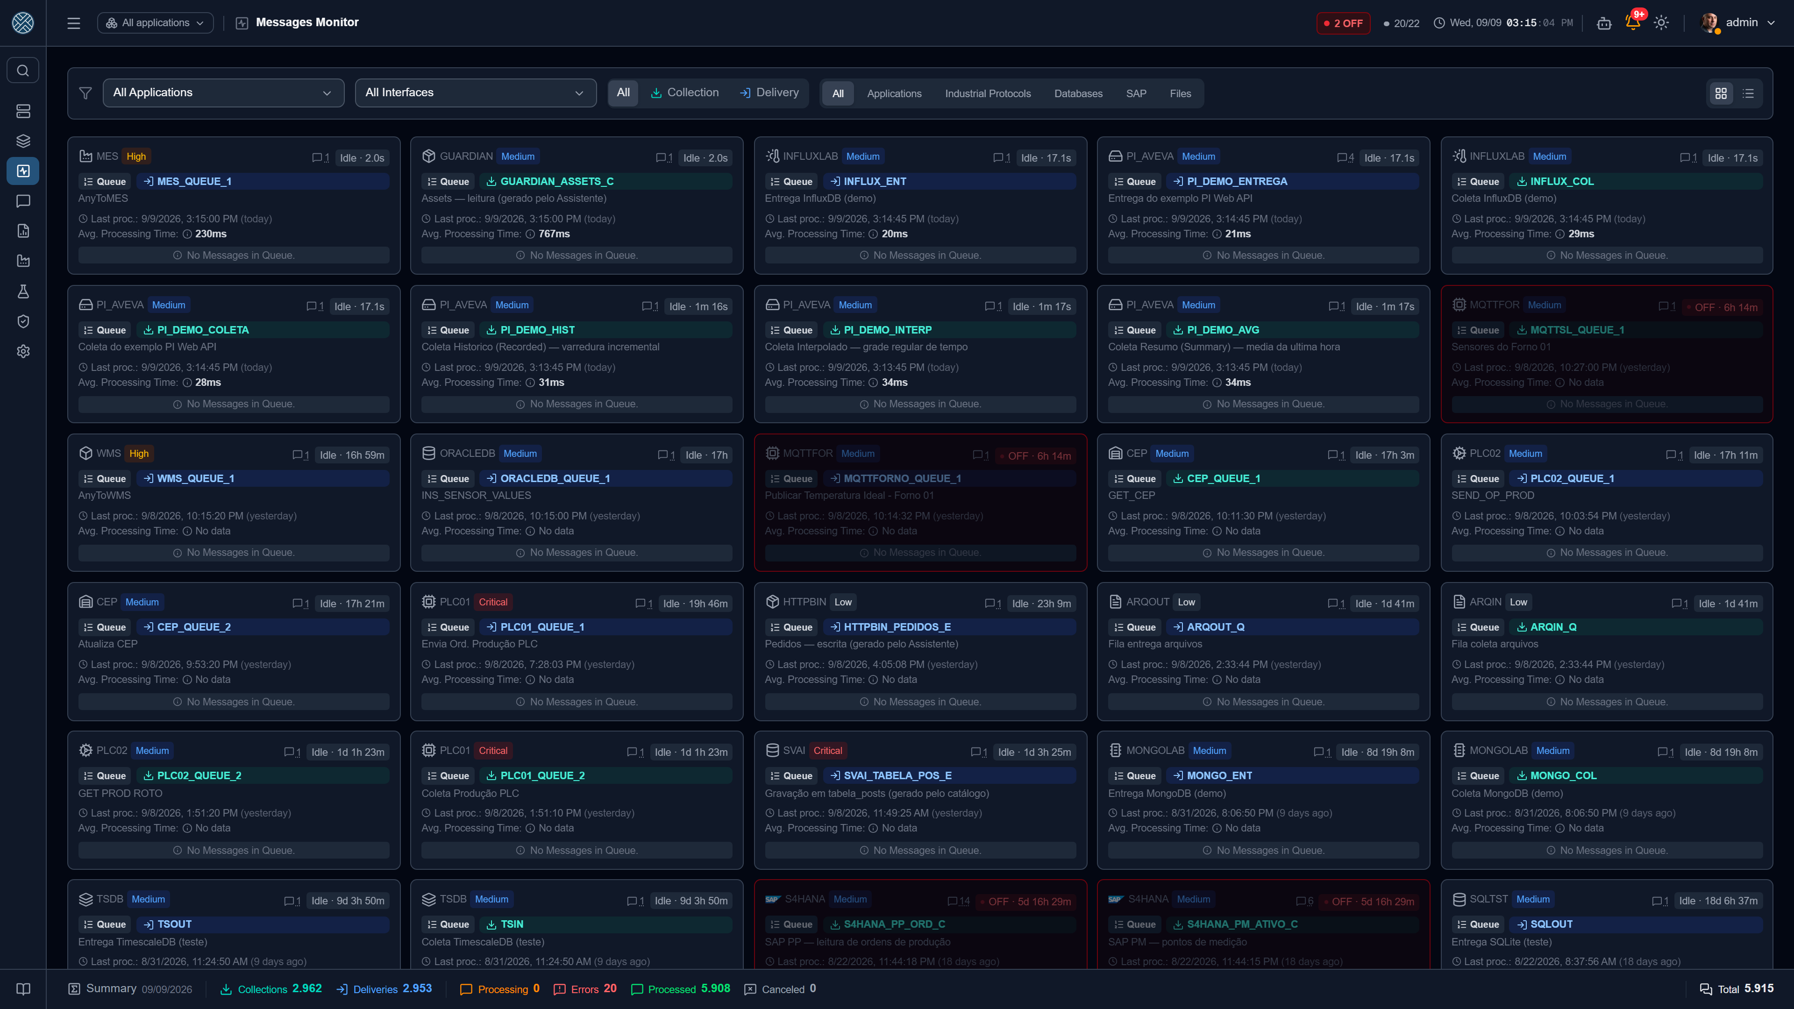
Task: Toggle the light/dark theme sun icon
Action: pos(1661,23)
